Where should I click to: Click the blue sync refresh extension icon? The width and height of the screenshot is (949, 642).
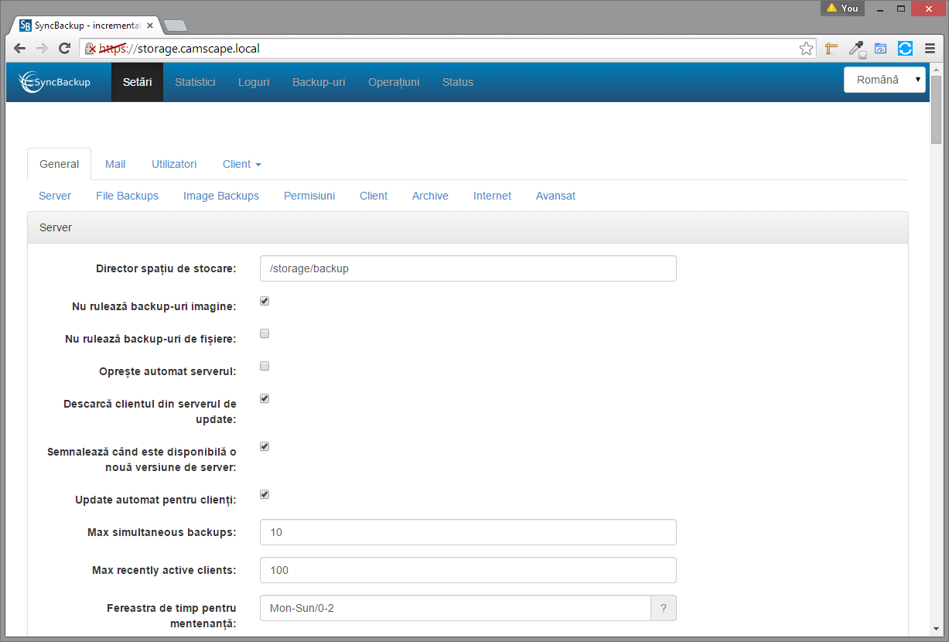[905, 49]
